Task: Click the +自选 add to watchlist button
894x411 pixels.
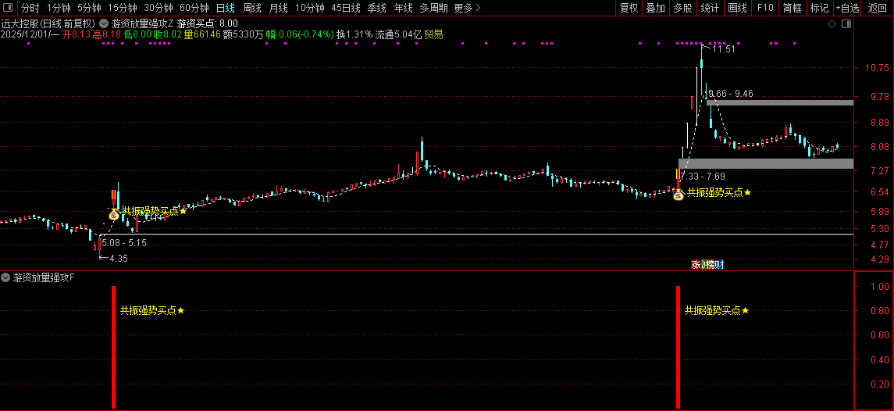Action: [847, 8]
